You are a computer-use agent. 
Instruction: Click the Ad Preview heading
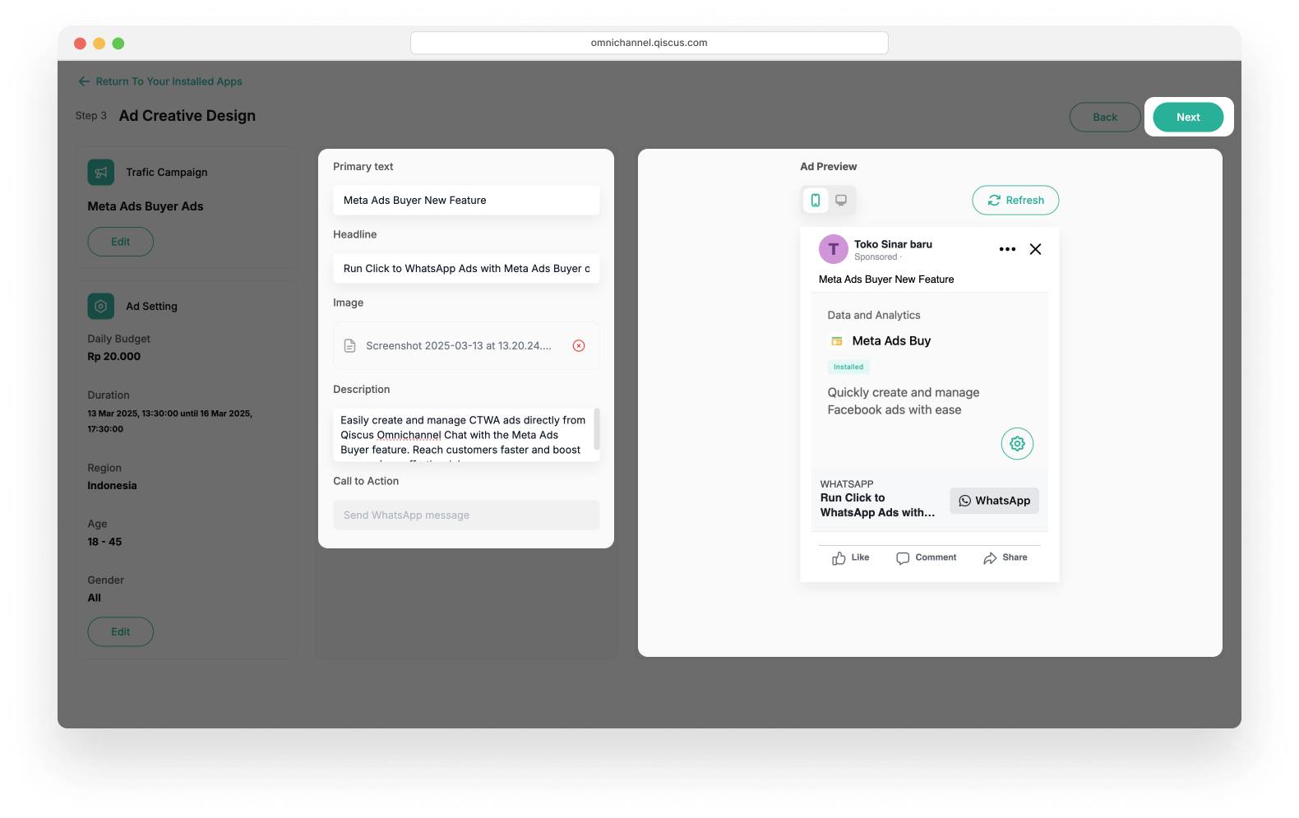pos(829,167)
